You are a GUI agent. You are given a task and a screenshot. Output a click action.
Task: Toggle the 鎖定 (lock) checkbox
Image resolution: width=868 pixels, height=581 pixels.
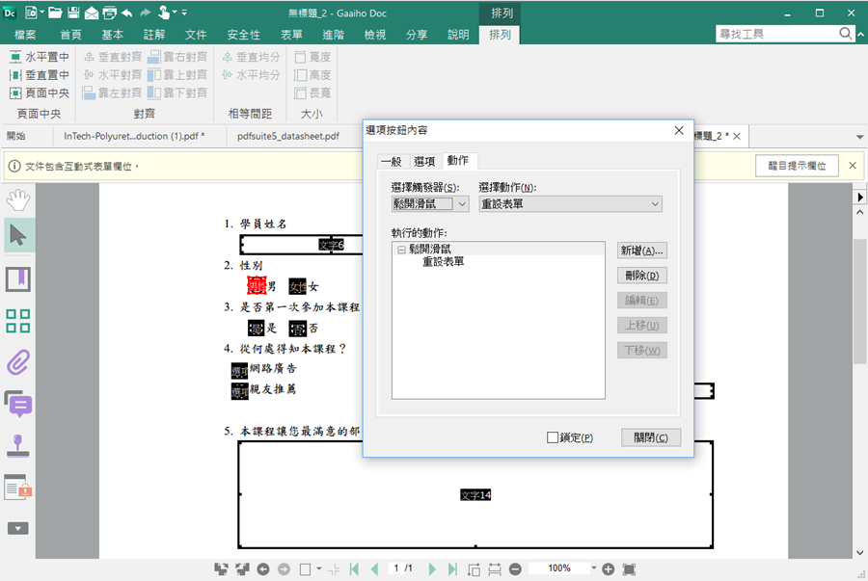553,437
